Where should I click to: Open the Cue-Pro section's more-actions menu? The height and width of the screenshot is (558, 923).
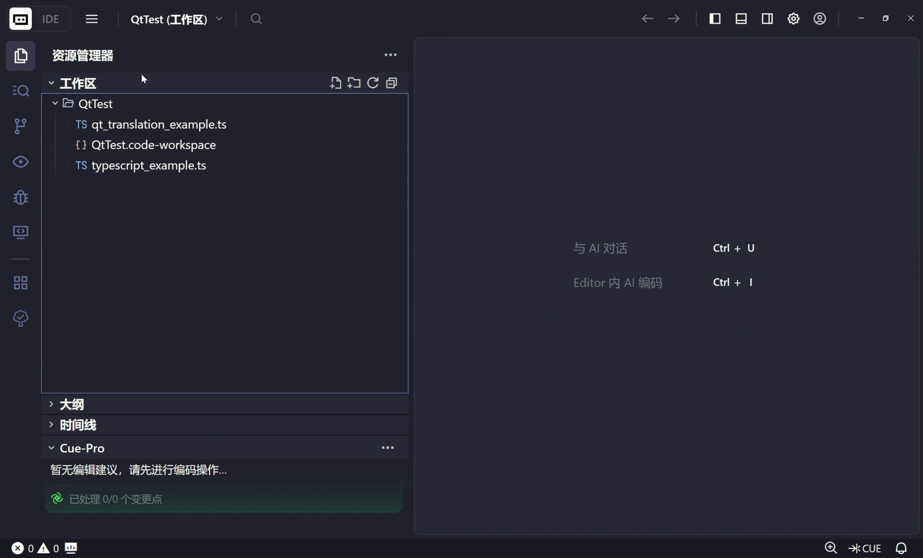[388, 448]
